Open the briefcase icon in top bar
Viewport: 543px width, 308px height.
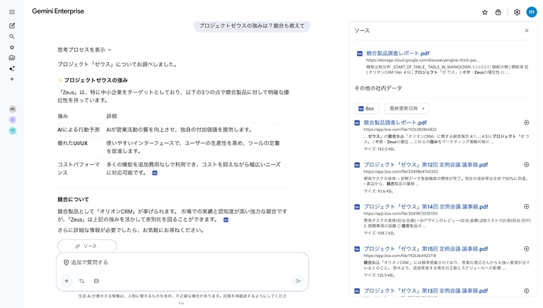click(498, 13)
